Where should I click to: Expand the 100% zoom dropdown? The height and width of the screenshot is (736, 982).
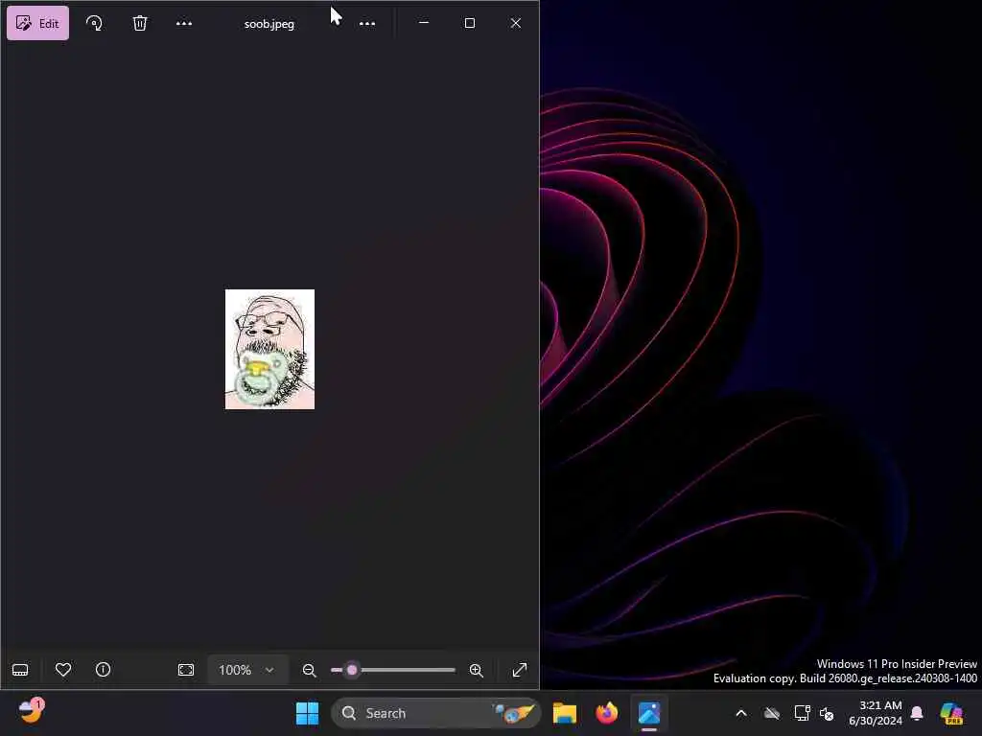(247, 670)
